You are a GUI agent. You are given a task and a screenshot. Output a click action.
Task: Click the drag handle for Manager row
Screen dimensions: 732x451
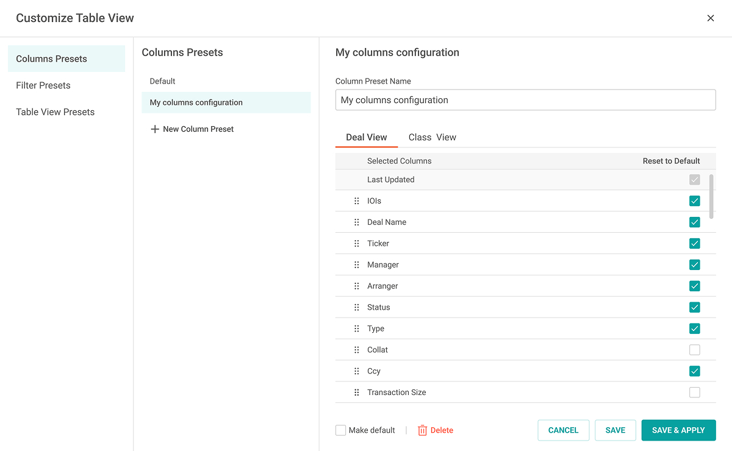(x=357, y=265)
